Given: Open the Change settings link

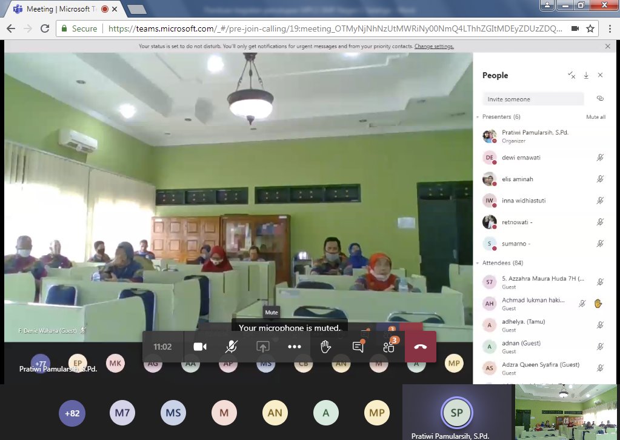Looking at the screenshot, I should click(434, 47).
